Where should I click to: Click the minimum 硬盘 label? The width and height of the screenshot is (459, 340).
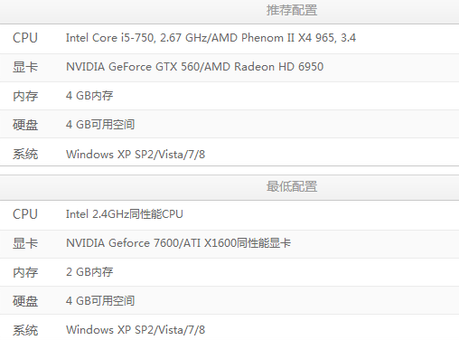click(25, 301)
